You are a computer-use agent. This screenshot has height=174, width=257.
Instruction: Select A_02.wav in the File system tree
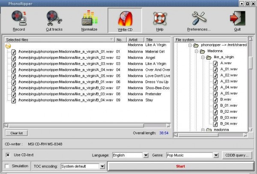pyautogui.click(x=229, y=75)
